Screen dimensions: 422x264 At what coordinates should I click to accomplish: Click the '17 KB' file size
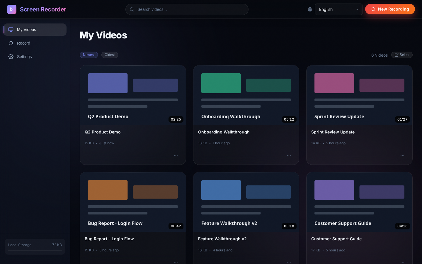pos(316,250)
